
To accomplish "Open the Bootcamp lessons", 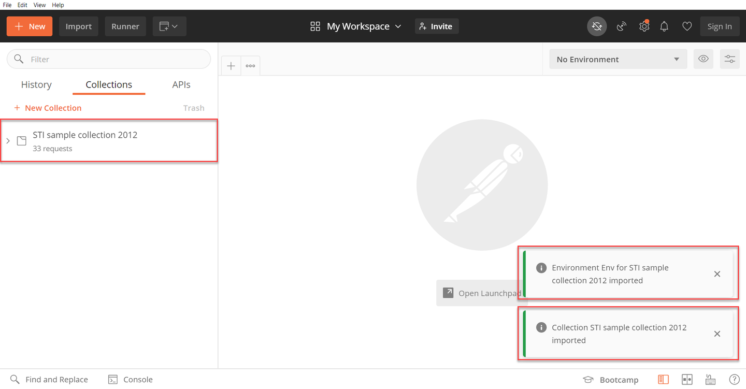I will pyautogui.click(x=611, y=380).
